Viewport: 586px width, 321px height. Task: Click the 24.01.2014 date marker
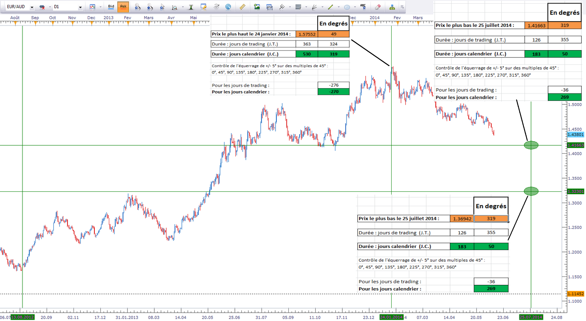[x=391, y=317]
